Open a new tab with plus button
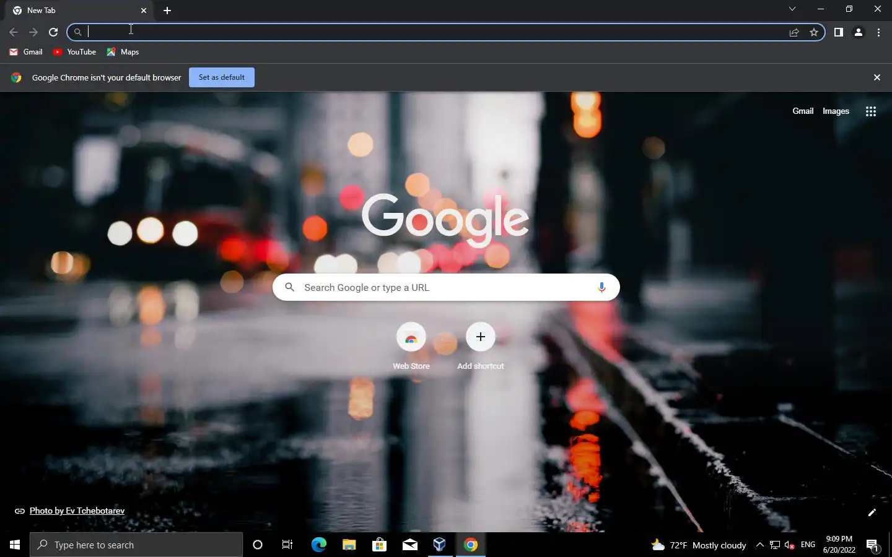 (167, 11)
